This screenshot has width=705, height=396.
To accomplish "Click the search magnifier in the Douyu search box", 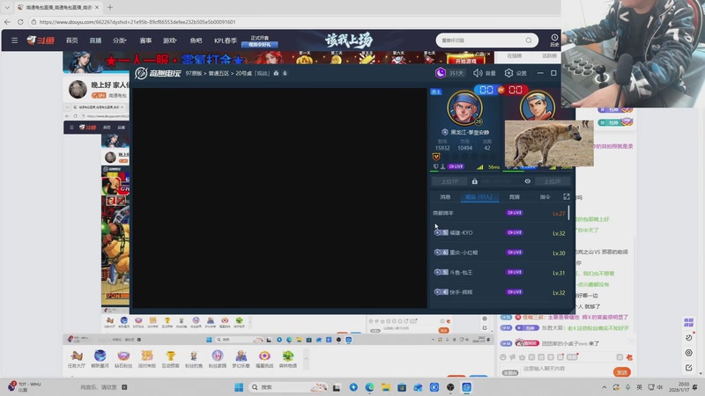I will 529,40.
